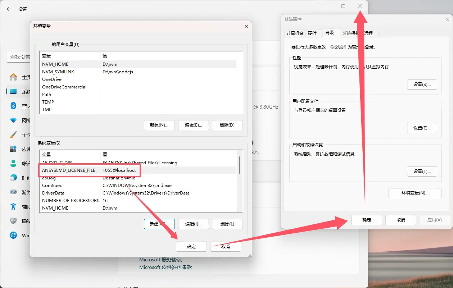Open the 远程 tab
453x288 pixels.
pyautogui.click(x=368, y=33)
